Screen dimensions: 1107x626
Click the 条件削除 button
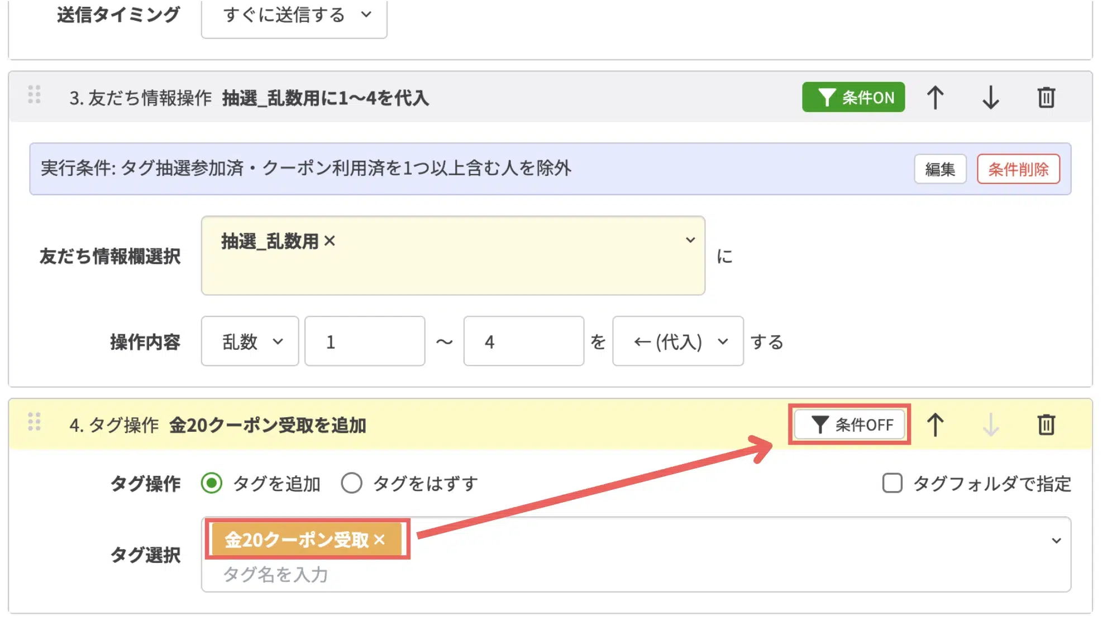pyautogui.click(x=1018, y=169)
